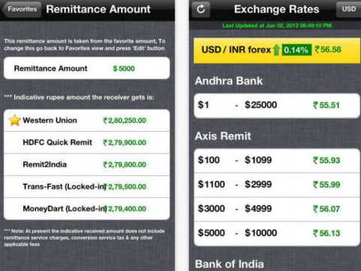Select the Remittance Amount $5000 field
This screenshot has width=361, height=271.
[86, 69]
